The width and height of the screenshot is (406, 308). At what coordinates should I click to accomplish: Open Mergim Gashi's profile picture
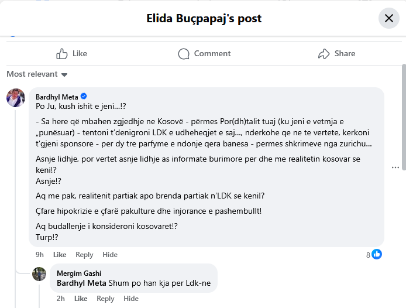(x=39, y=273)
